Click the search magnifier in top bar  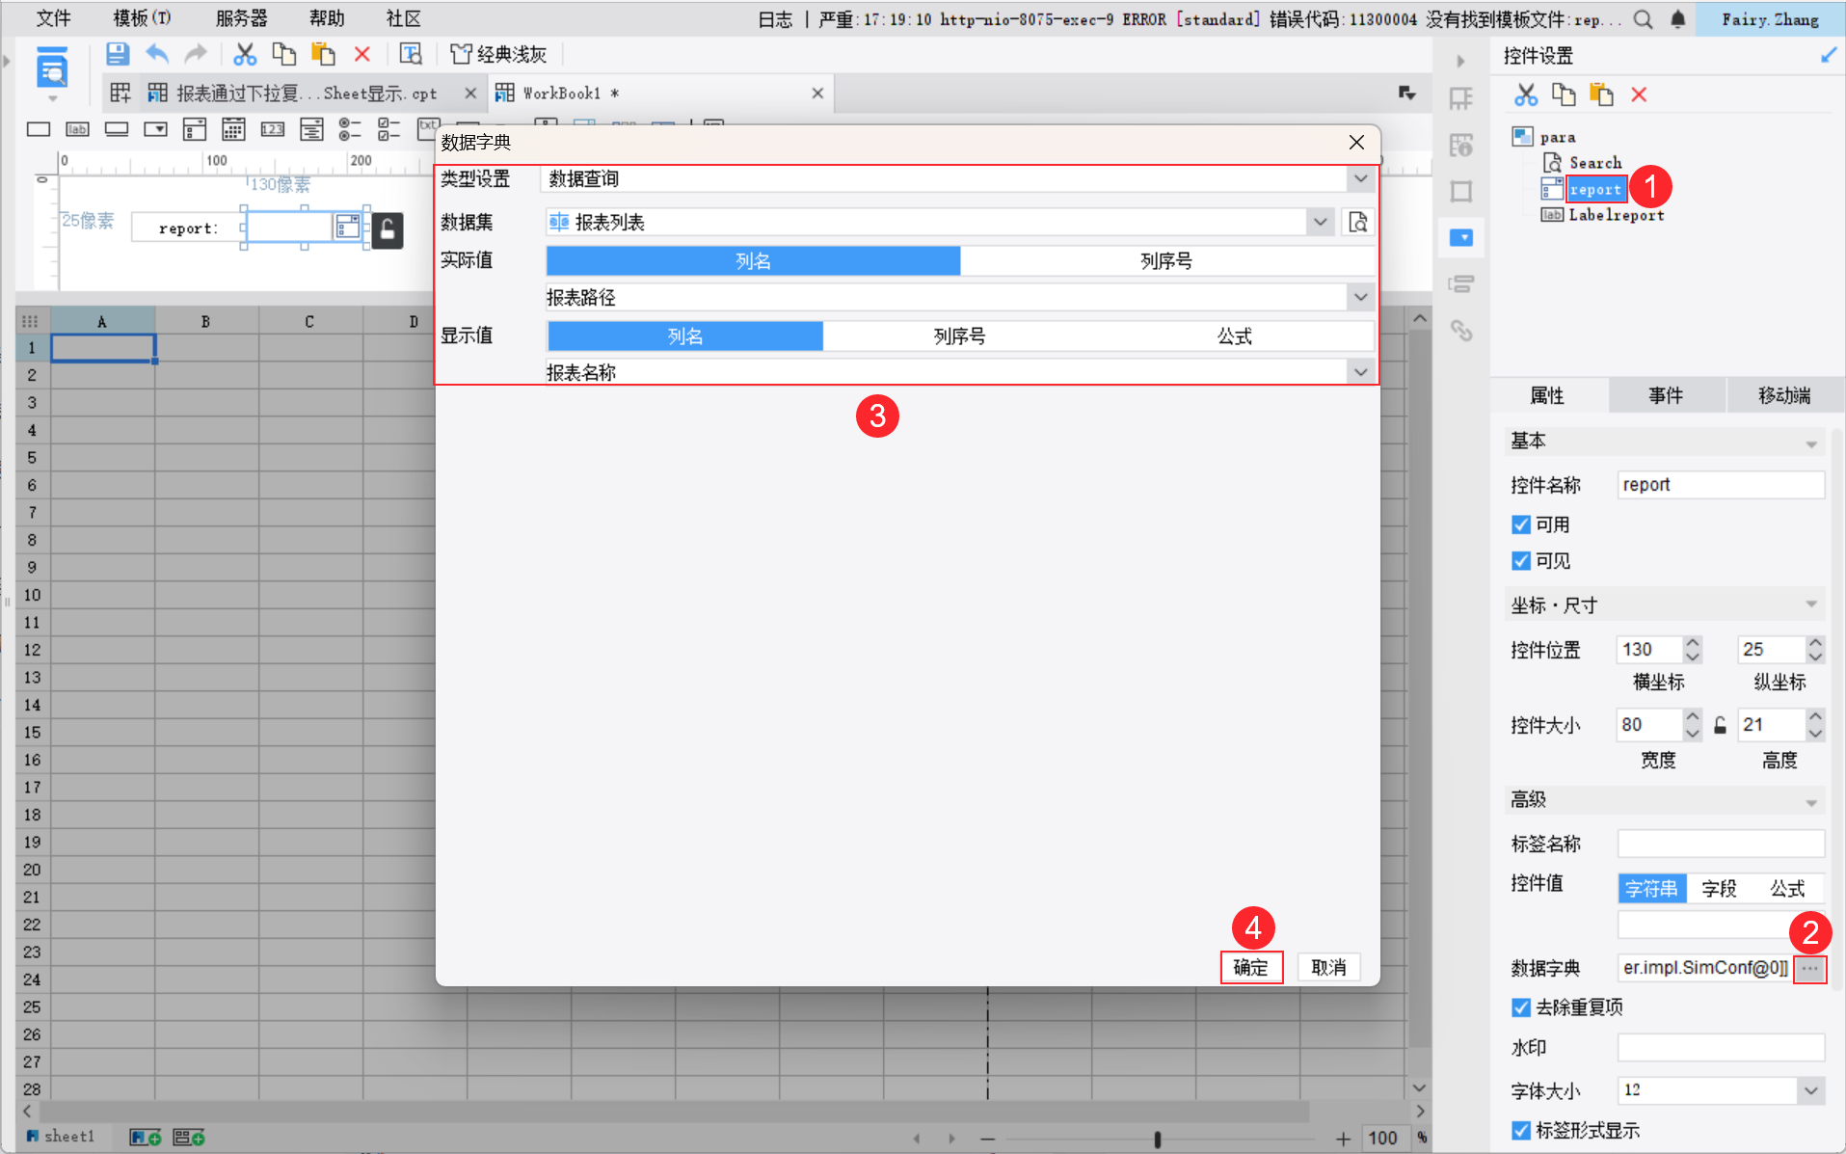(x=1644, y=19)
